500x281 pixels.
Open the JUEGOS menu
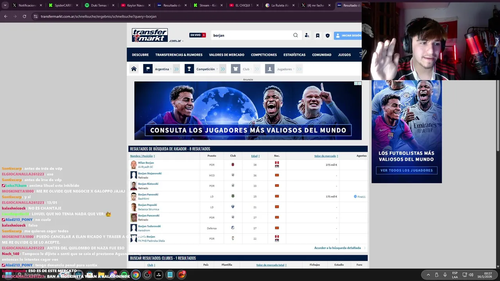tap(344, 55)
